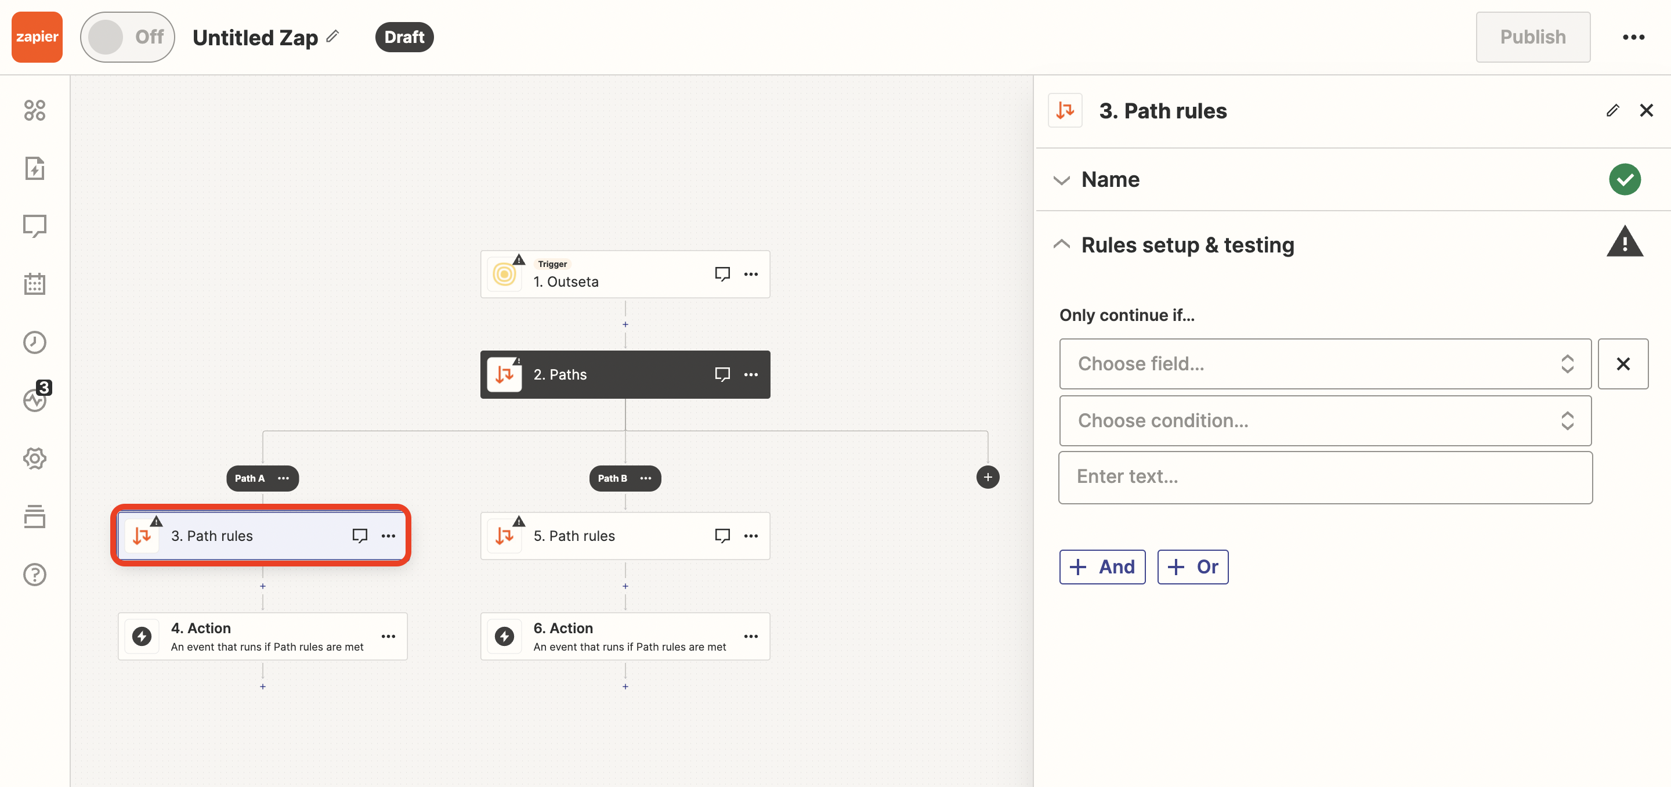The image size is (1671, 787).
Task: Open the Choose condition dropdown
Action: 1325,420
